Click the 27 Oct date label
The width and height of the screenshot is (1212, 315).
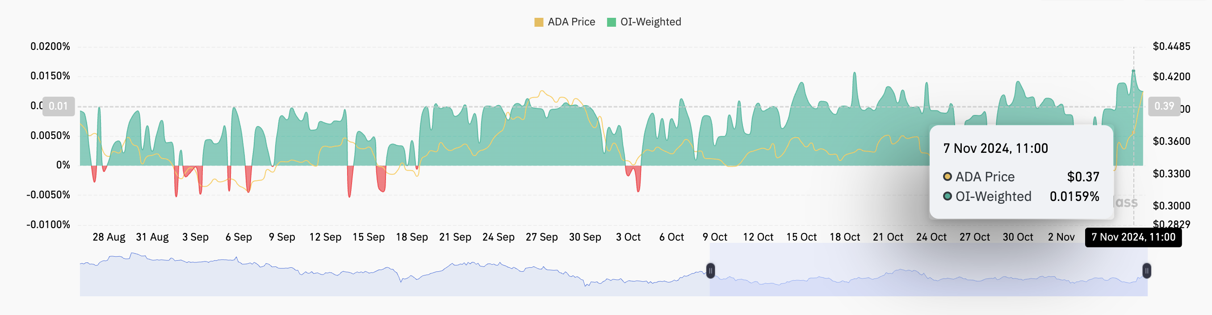(x=974, y=237)
